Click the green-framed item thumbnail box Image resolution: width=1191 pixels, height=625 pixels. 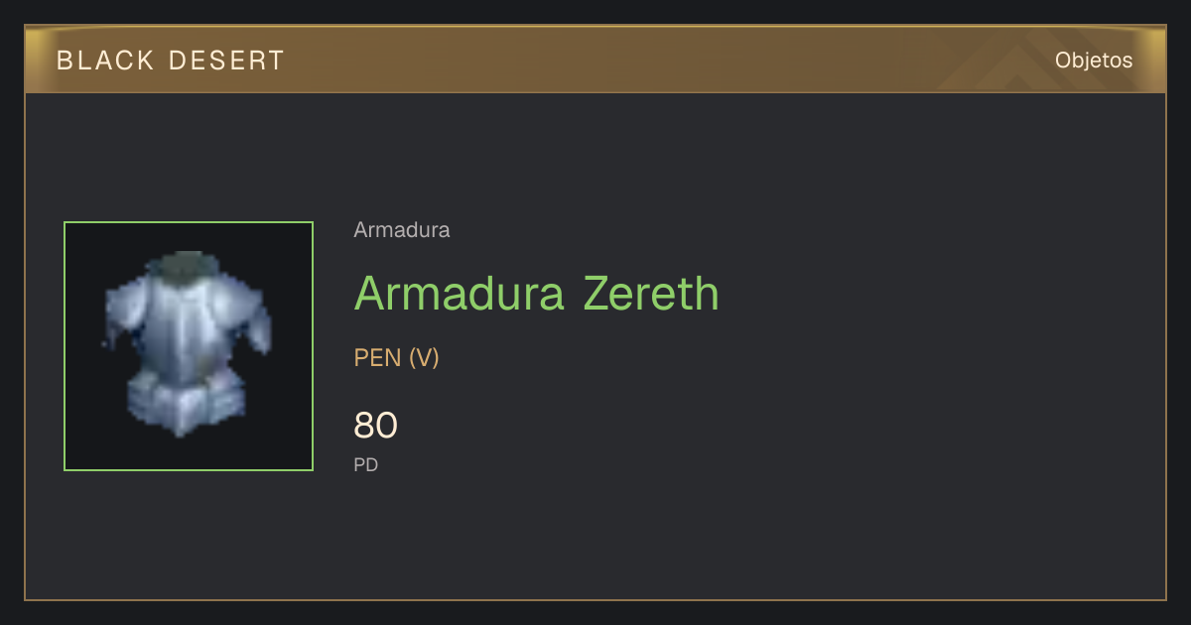189,346
